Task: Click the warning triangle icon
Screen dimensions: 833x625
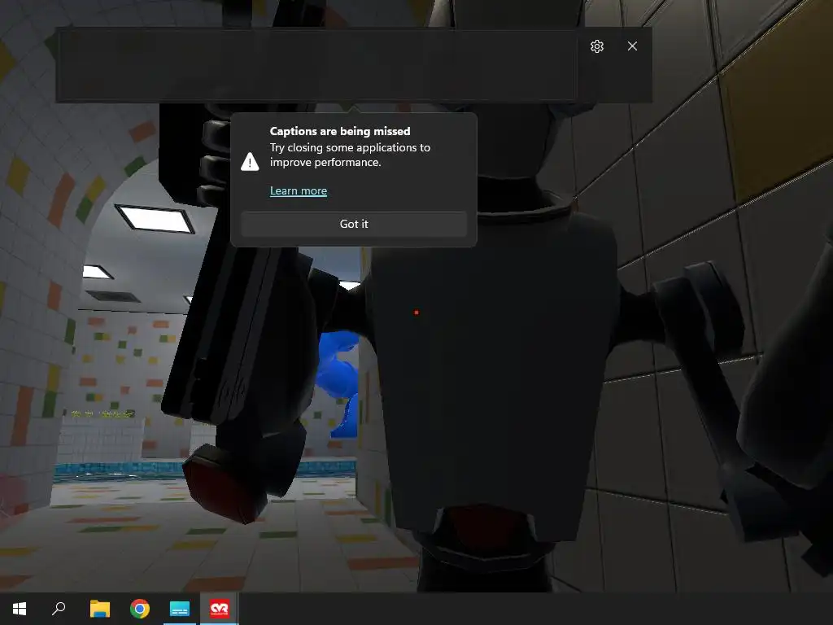Action: pyautogui.click(x=250, y=162)
